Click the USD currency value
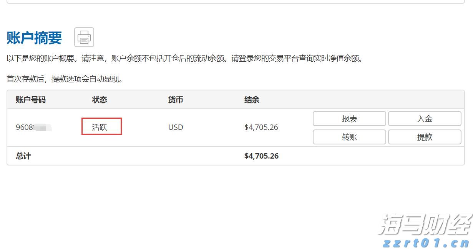Screen dimensions: 473x249 point(175,127)
